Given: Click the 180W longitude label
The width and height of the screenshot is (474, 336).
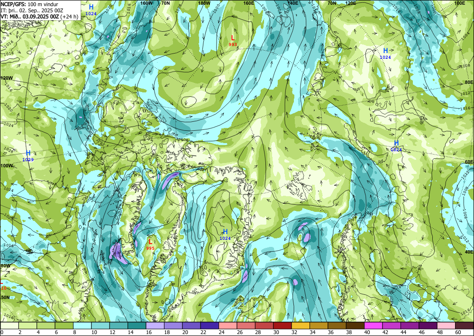Looking at the screenshot, I should click(x=204, y=3).
